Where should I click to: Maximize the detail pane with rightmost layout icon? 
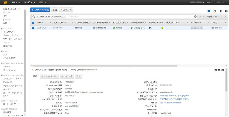223,70
